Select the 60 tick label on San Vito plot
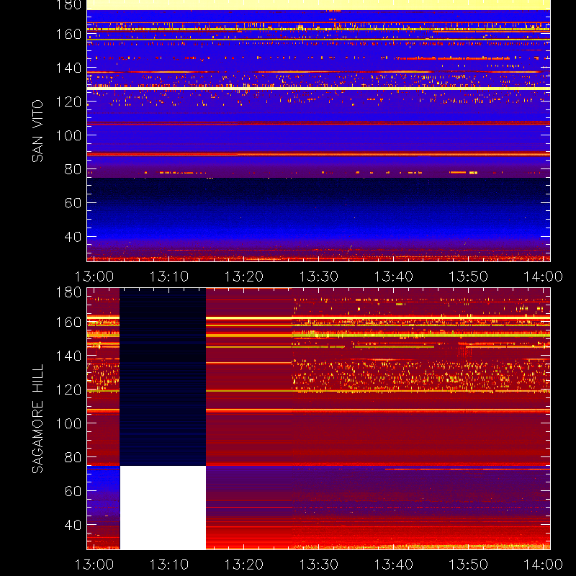Viewport: 576px width, 576px height. [73, 203]
